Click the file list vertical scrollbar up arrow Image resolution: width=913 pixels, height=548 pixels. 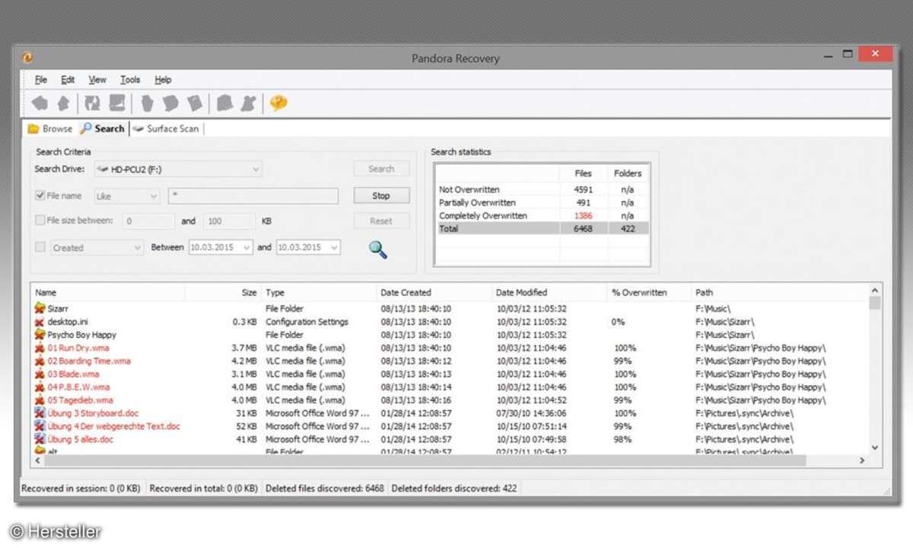point(875,291)
